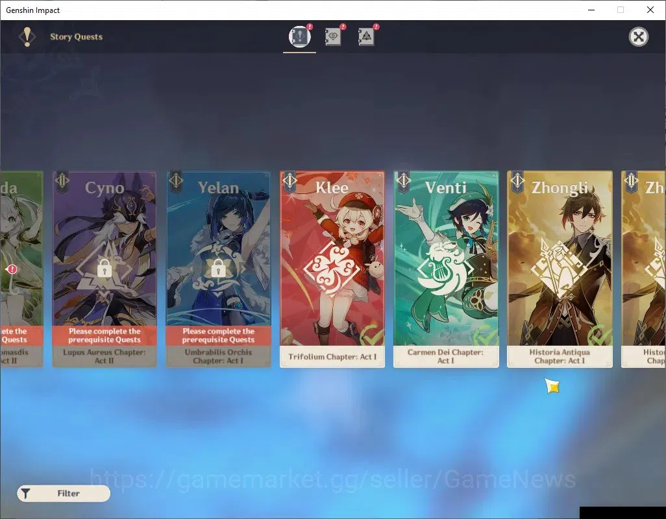Click Klee's Trifolium emblem icon
Viewport: 666px width, 519px height.
pyautogui.click(x=332, y=269)
